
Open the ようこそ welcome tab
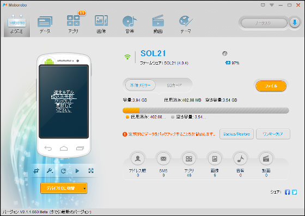[x=17, y=25]
